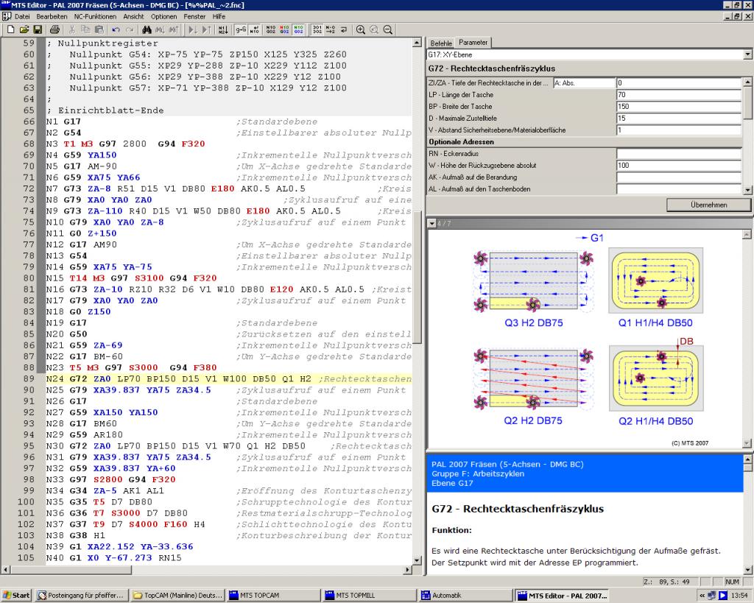Image resolution: width=754 pixels, height=603 pixels.
Task: Open the Datei menu
Action: click(x=22, y=16)
